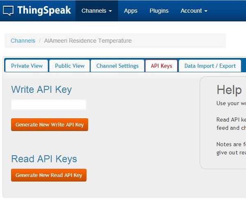The height and width of the screenshot is (200, 246).
Task: Open the Channel Settings tab
Action: coord(117,66)
